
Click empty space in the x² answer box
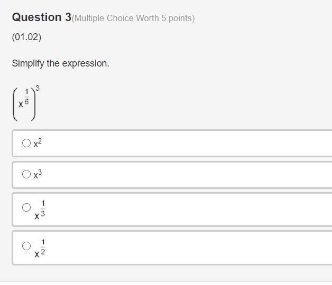click(185, 143)
